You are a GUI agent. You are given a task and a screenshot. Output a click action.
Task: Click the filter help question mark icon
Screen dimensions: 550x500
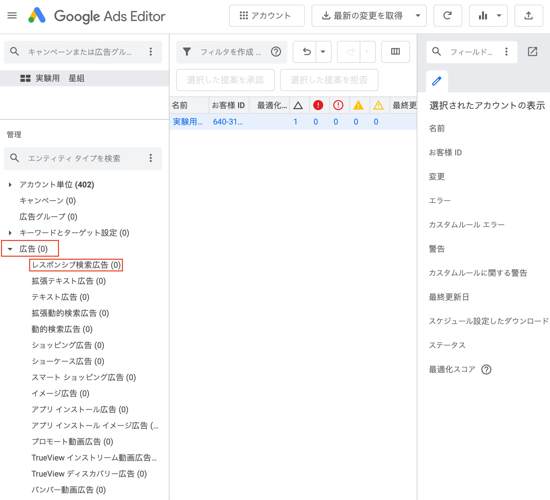[x=276, y=52]
